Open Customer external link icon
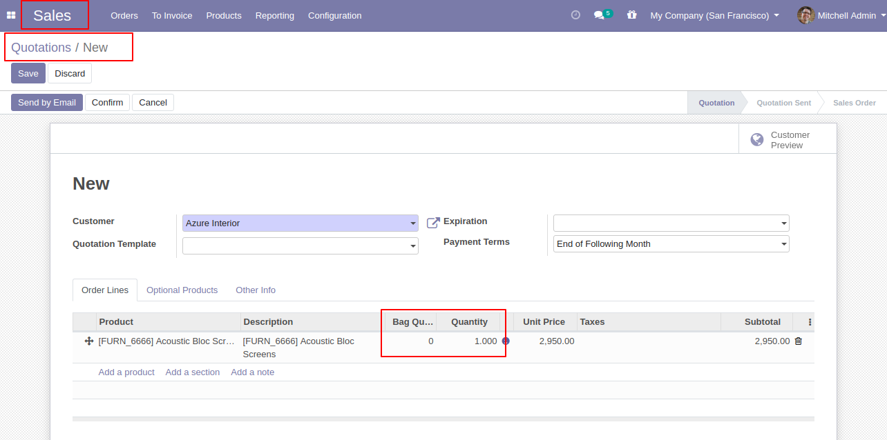The width and height of the screenshot is (887, 440). (433, 223)
